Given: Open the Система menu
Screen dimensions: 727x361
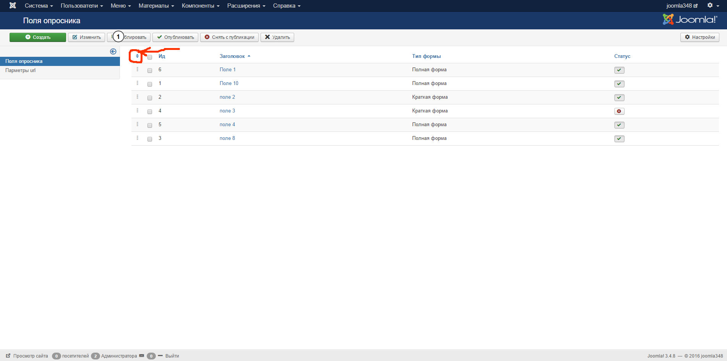Looking at the screenshot, I should point(39,6).
